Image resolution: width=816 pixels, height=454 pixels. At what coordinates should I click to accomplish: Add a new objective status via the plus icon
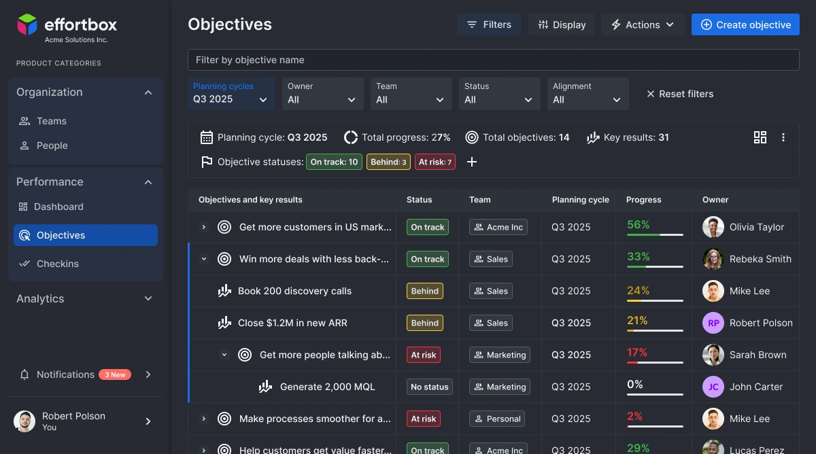[x=472, y=162]
